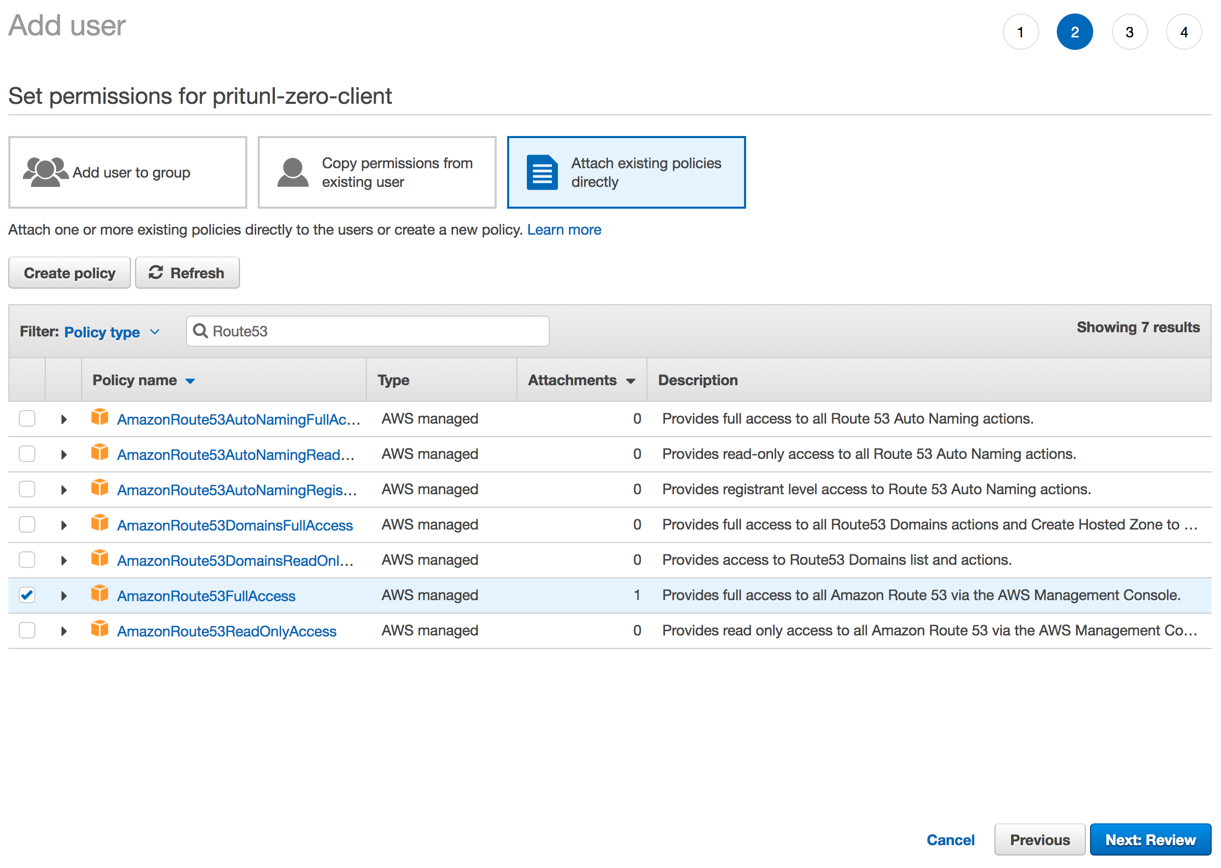
Task: Expand the AmazonRoute53AutoNamingRegistrant row details
Action: 63,490
